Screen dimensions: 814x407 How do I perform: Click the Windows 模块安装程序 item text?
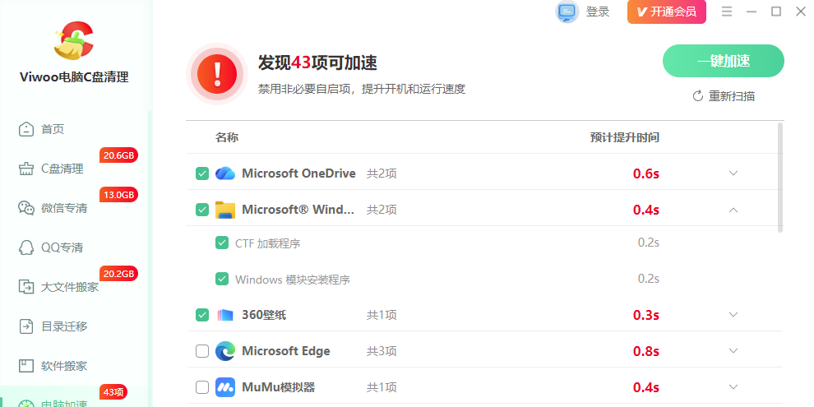click(292, 280)
